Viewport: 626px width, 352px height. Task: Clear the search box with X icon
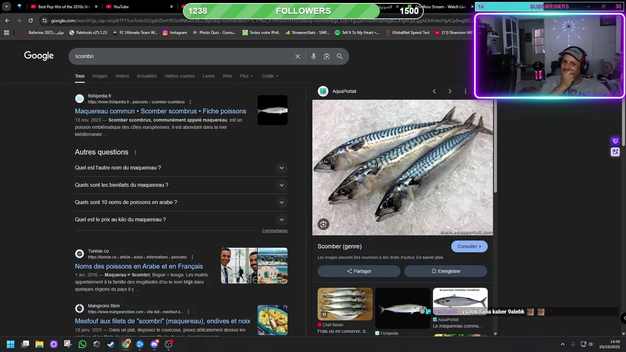(297, 56)
